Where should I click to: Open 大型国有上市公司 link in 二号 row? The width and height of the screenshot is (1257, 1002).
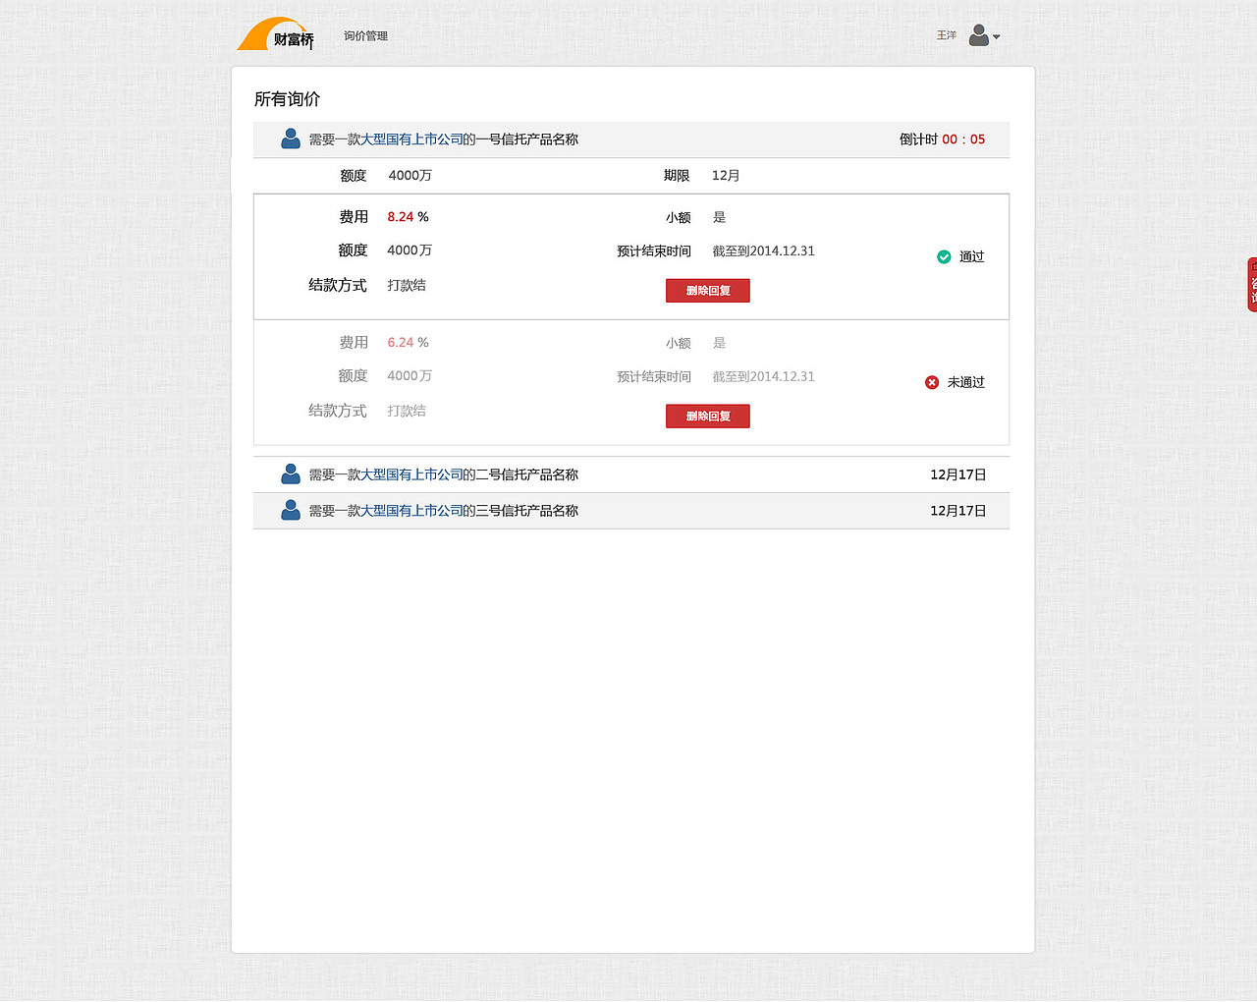click(x=411, y=473)
